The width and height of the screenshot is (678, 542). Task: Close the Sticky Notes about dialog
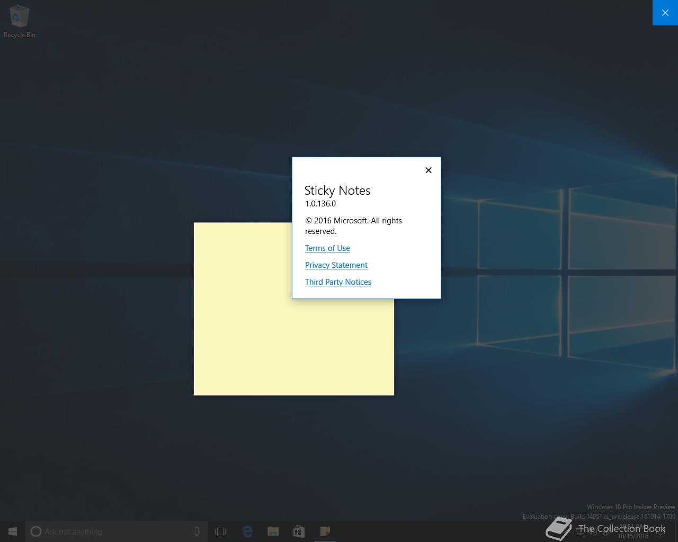click(429, 170)
